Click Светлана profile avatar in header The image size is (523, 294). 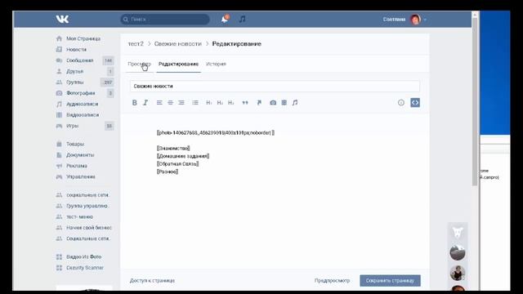(x=415, y=20)
